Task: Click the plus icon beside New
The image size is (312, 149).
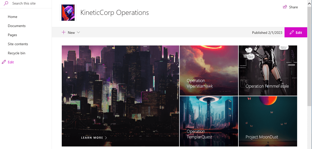Action: click(64, 32)
